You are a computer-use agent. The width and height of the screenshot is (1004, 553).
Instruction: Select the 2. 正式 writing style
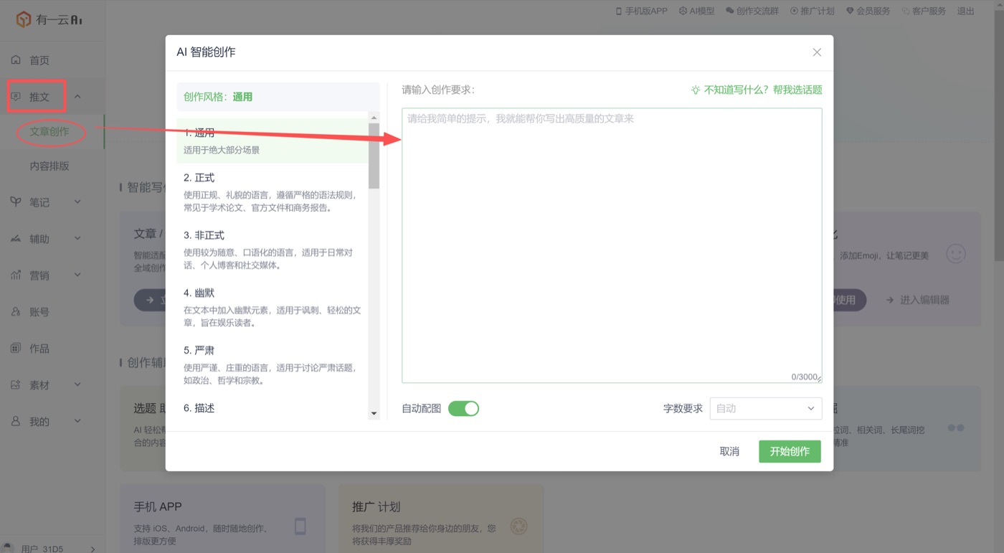[x=272, y=192]
